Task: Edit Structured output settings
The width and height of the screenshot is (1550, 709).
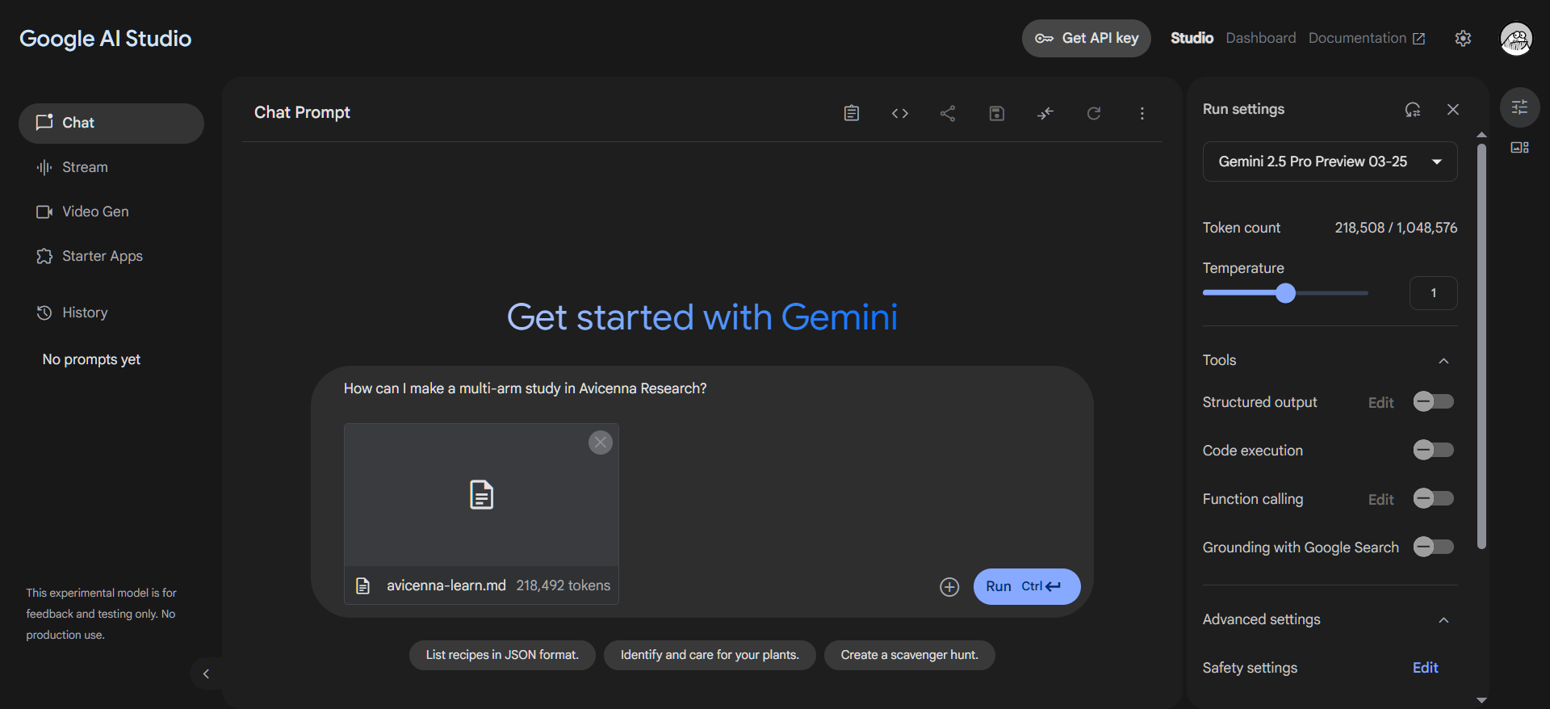Action: click(x=1380, y=402)
